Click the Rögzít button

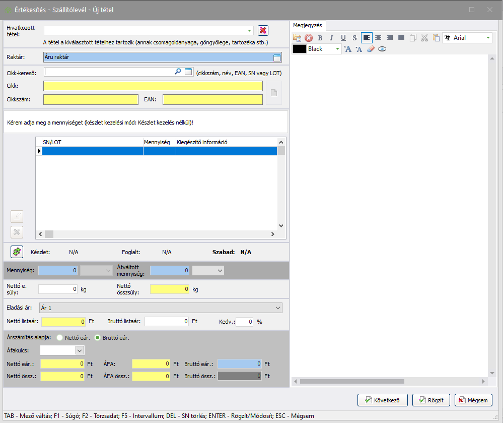pos(431,400)
